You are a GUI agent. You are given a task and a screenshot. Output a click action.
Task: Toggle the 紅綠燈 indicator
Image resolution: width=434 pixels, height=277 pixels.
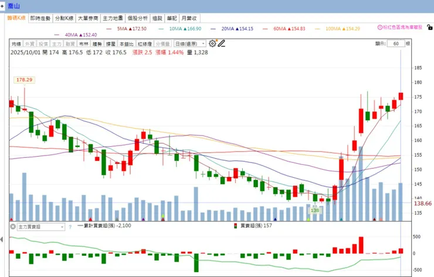pos(145,44)
